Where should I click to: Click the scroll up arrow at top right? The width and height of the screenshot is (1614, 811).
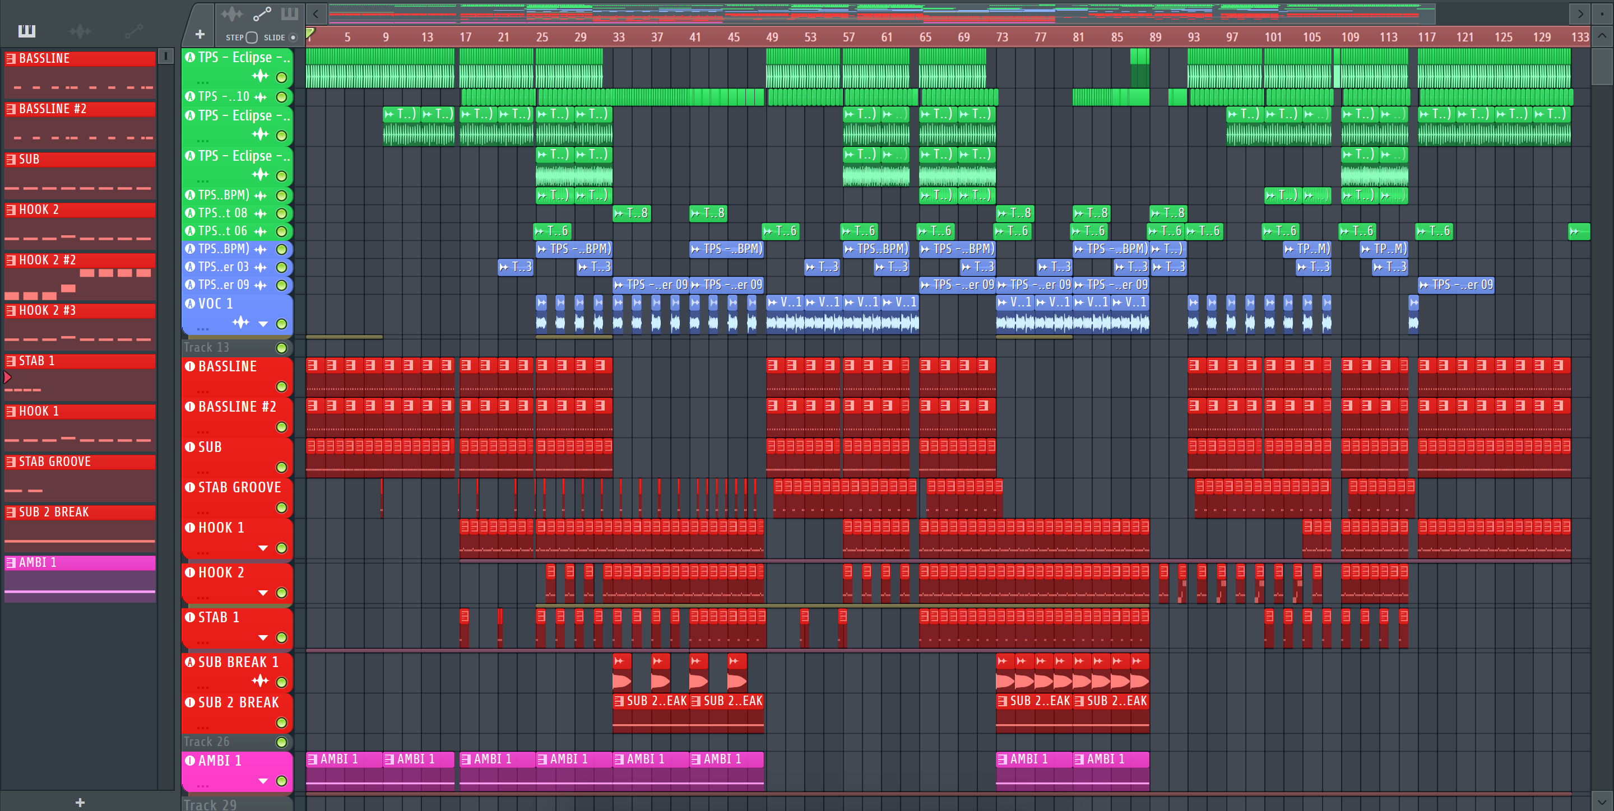click(x=1602, y=36)
